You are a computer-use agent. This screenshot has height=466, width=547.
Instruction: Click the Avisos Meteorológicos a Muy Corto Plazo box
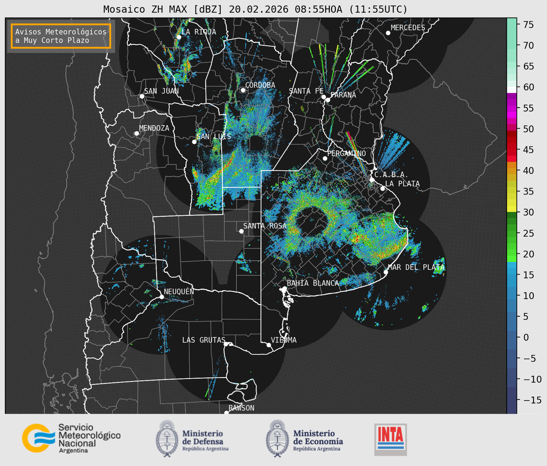[61, 36]
